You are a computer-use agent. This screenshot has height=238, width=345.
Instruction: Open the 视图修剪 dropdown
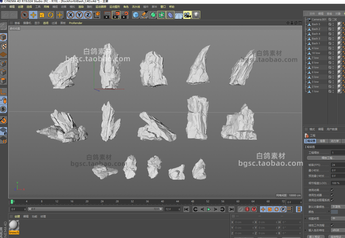point(338,219)
